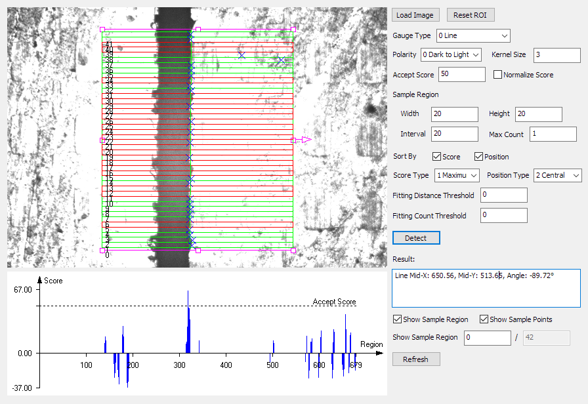Click the magenta ROI direction arrow handle

coord(306,140)
